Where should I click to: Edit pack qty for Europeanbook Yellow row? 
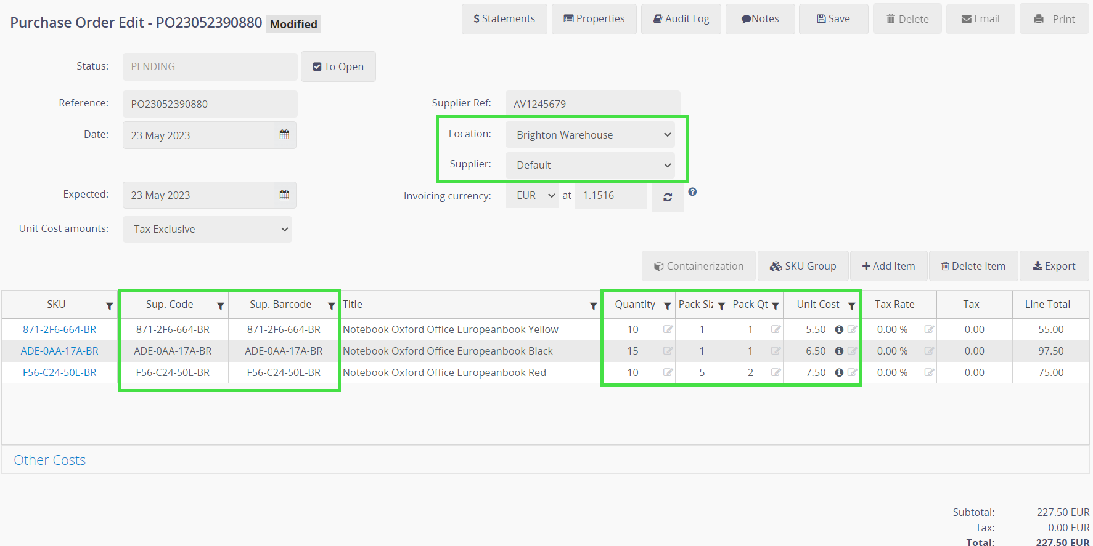pos(776,329)
